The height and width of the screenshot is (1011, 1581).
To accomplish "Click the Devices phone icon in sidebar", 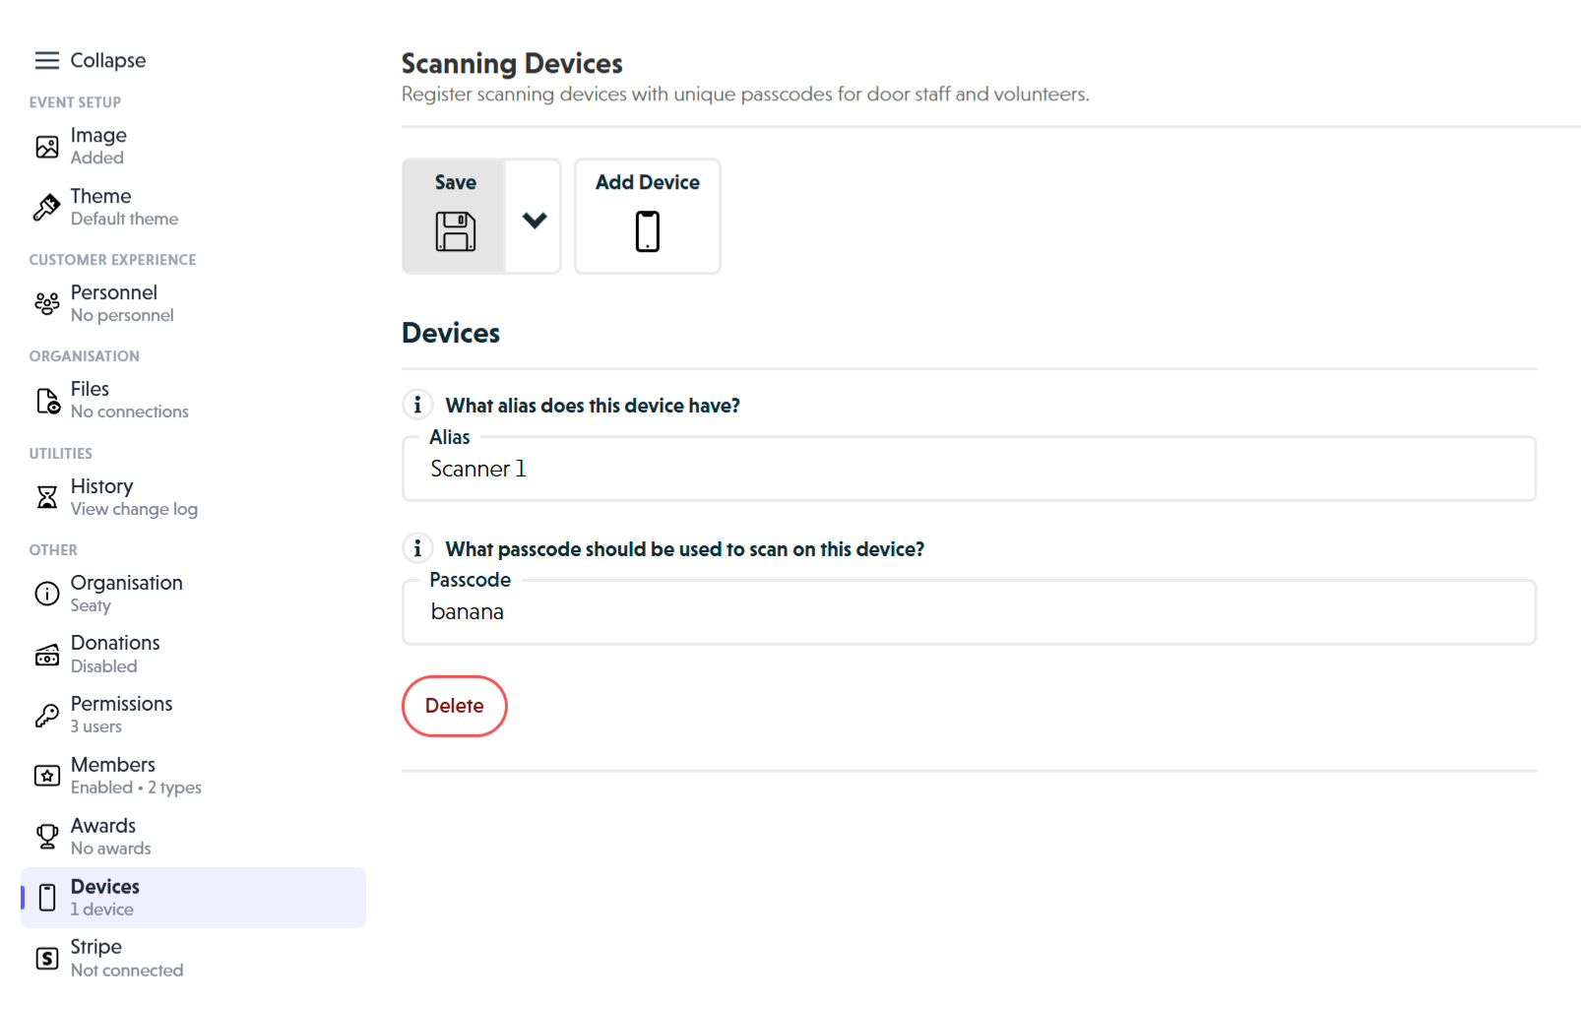I will tap(47, 898).
